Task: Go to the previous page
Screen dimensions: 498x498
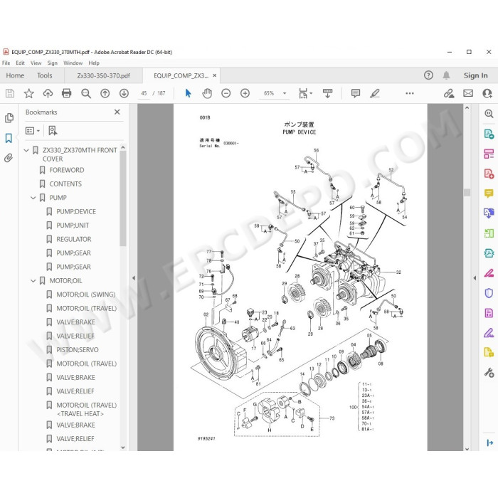Action: pyautogui.click(x=105, y=93)
